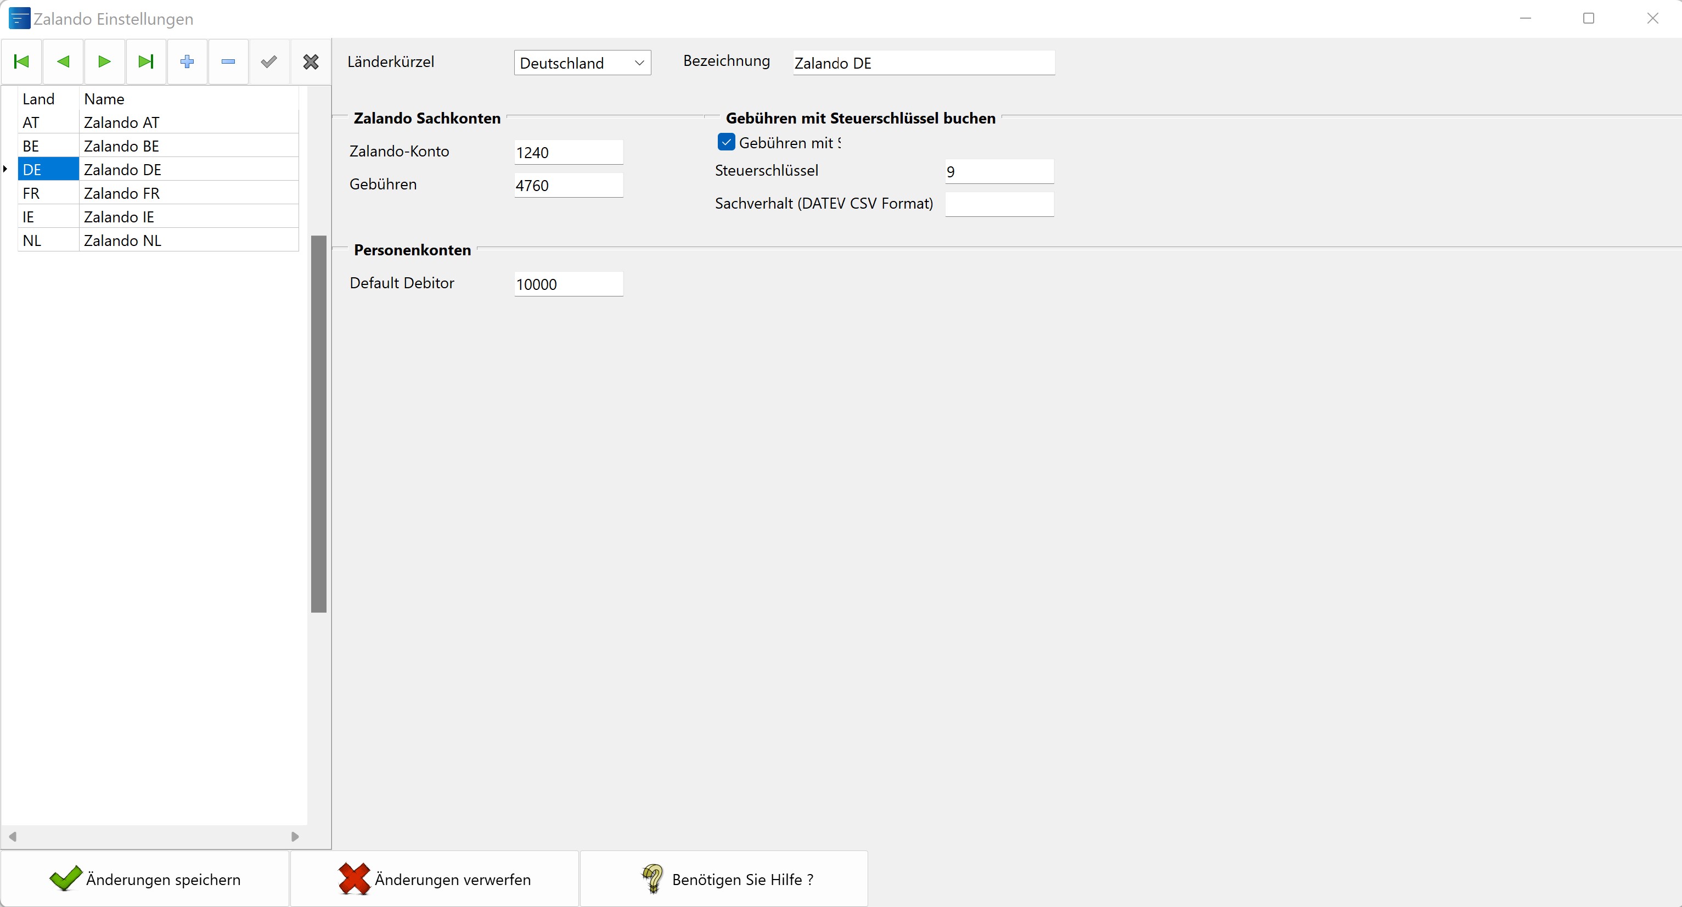
Task: Click the vertical scrollbar of the list
Action: click(x=319, y=423)
